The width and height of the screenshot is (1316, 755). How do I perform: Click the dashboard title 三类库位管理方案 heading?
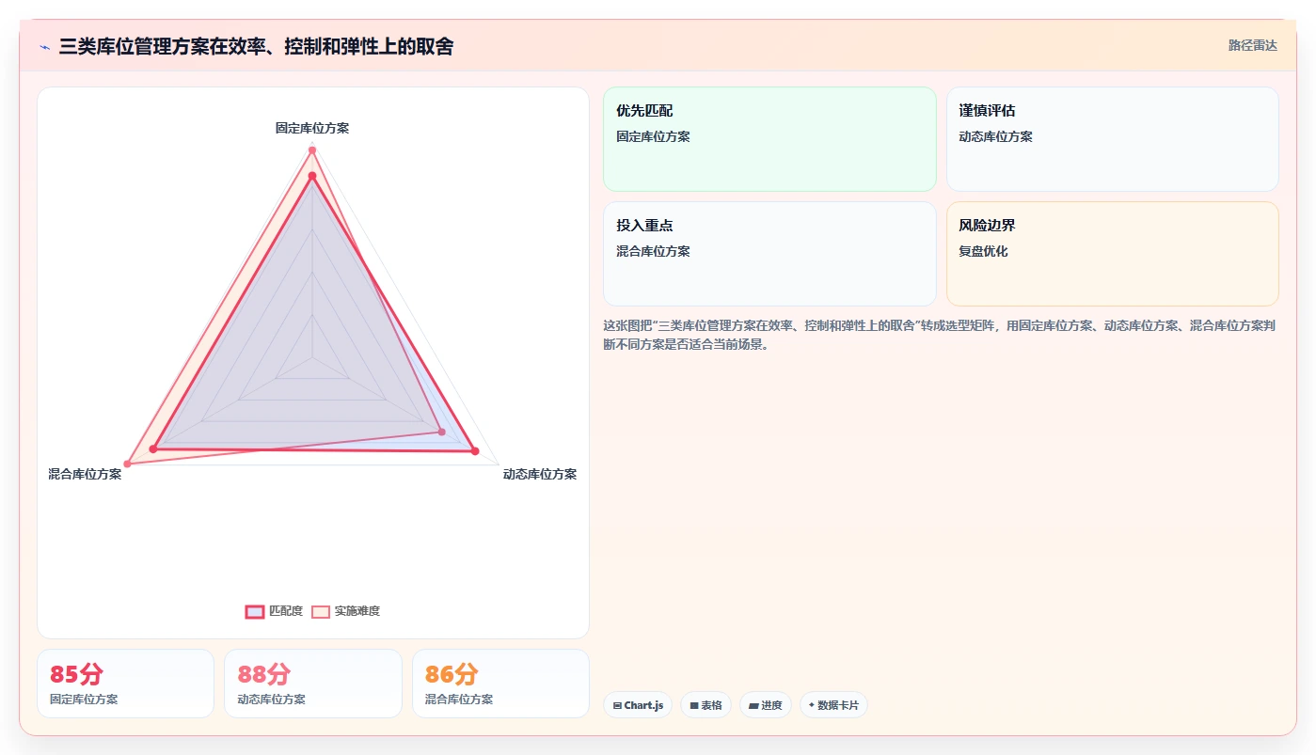pyautogui.click(x=256, y=46)
